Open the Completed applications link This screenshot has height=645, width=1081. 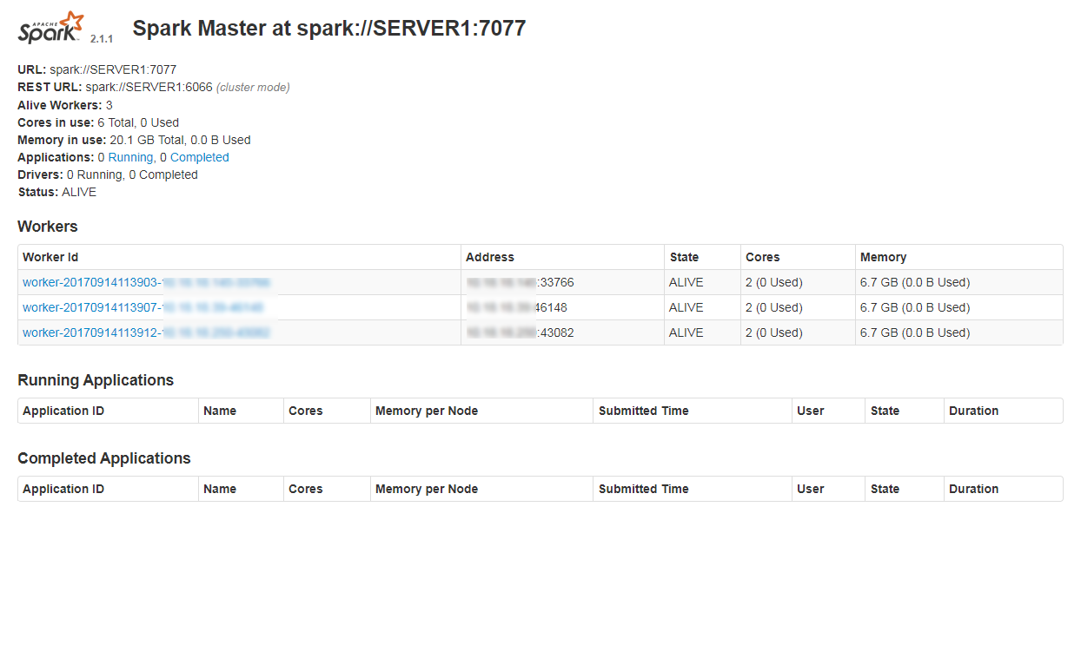pos(200,157)
